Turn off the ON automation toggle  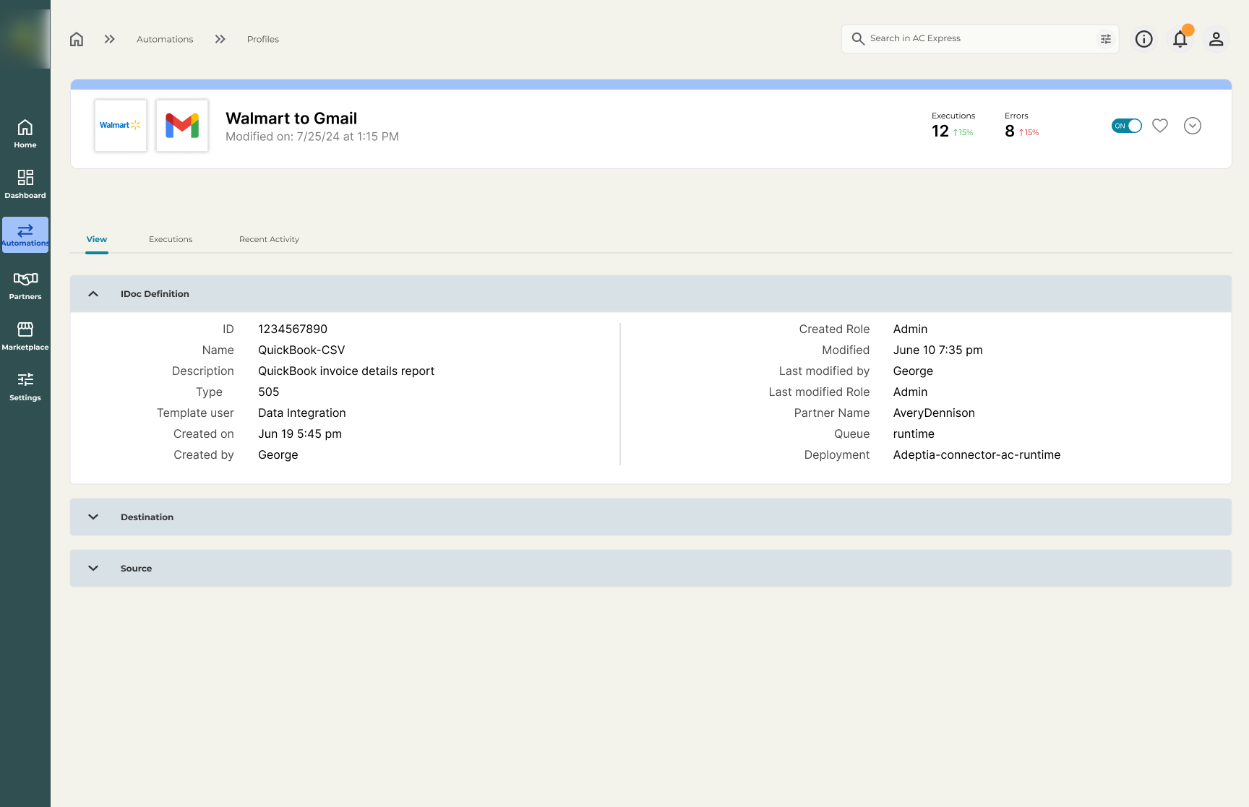point(1126,126)
